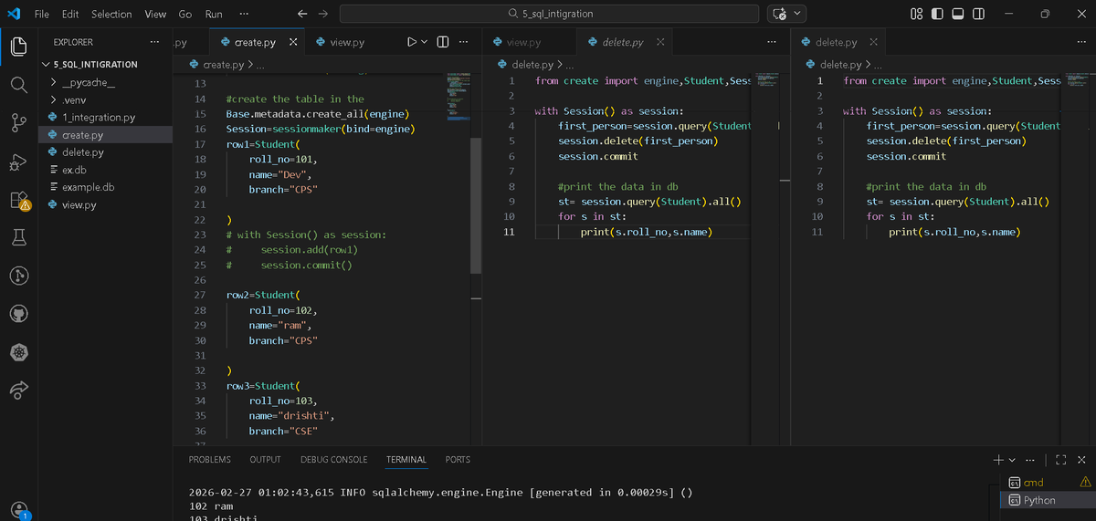This screenshot has width=1096, height=521.
Task: Close the terminal panel
Action: point(1081,459)
